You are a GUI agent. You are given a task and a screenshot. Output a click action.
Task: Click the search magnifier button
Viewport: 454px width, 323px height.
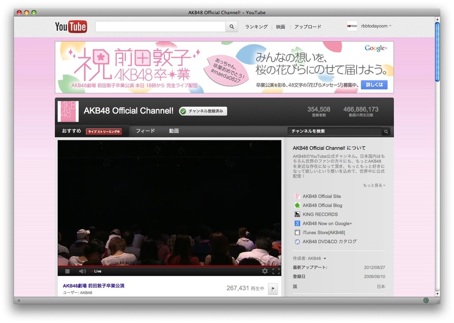231,26
